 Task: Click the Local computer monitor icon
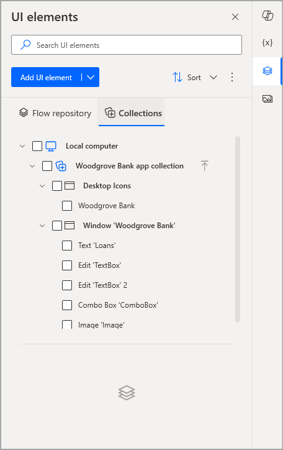51,146
